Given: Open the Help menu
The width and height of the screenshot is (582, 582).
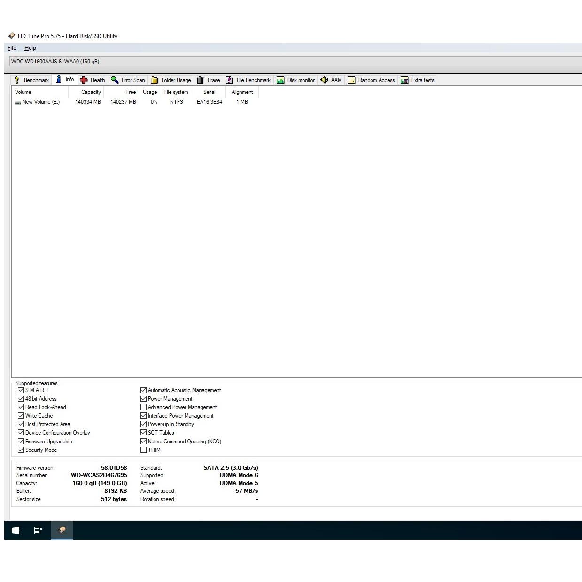Looking at the screenshot, I should point(30,48).
